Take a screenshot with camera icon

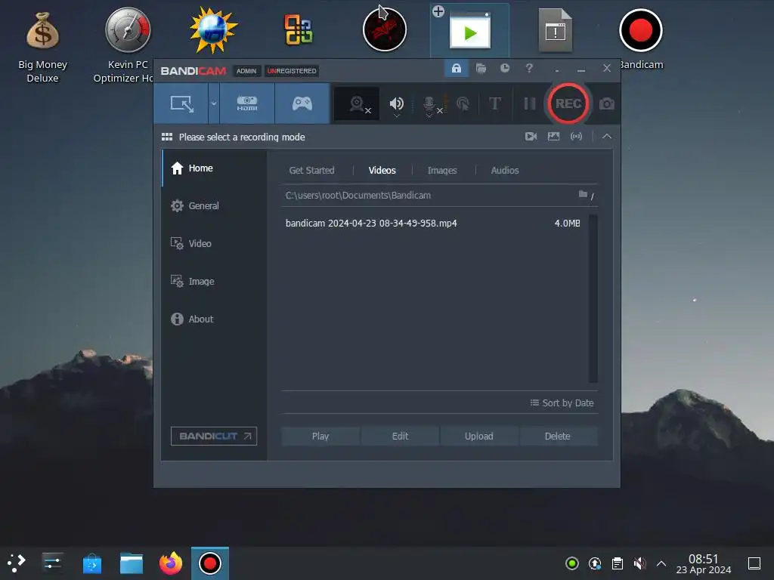pyautogui.click(x=607, y=104)
